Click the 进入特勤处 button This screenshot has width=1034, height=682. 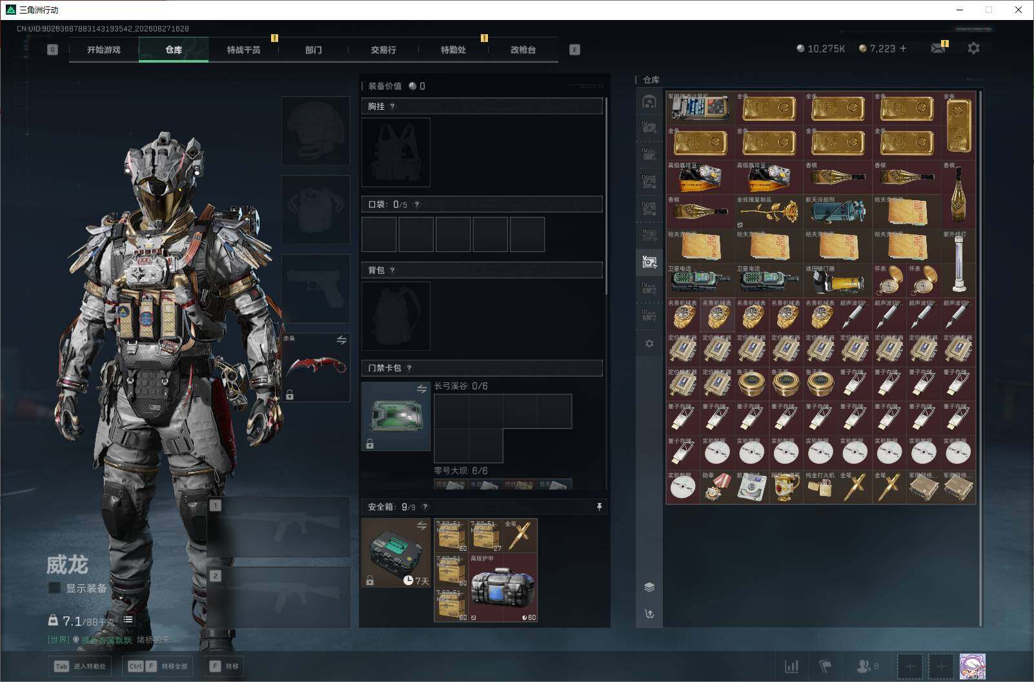point(81,666)
